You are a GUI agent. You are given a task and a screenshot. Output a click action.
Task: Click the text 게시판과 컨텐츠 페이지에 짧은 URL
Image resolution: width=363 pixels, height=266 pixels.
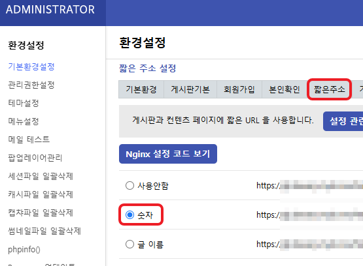[x=196, y=120]
